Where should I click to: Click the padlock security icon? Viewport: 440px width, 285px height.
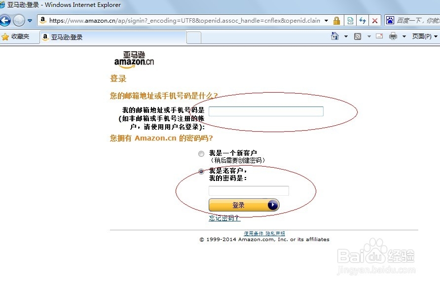[x=336, y=21]
